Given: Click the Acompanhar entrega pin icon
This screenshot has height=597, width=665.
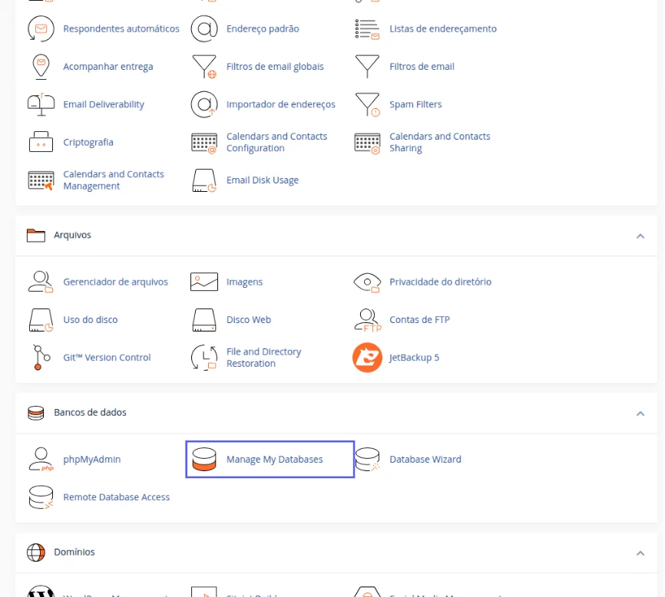Looking at the screenshot, I should tap(41, 67).
